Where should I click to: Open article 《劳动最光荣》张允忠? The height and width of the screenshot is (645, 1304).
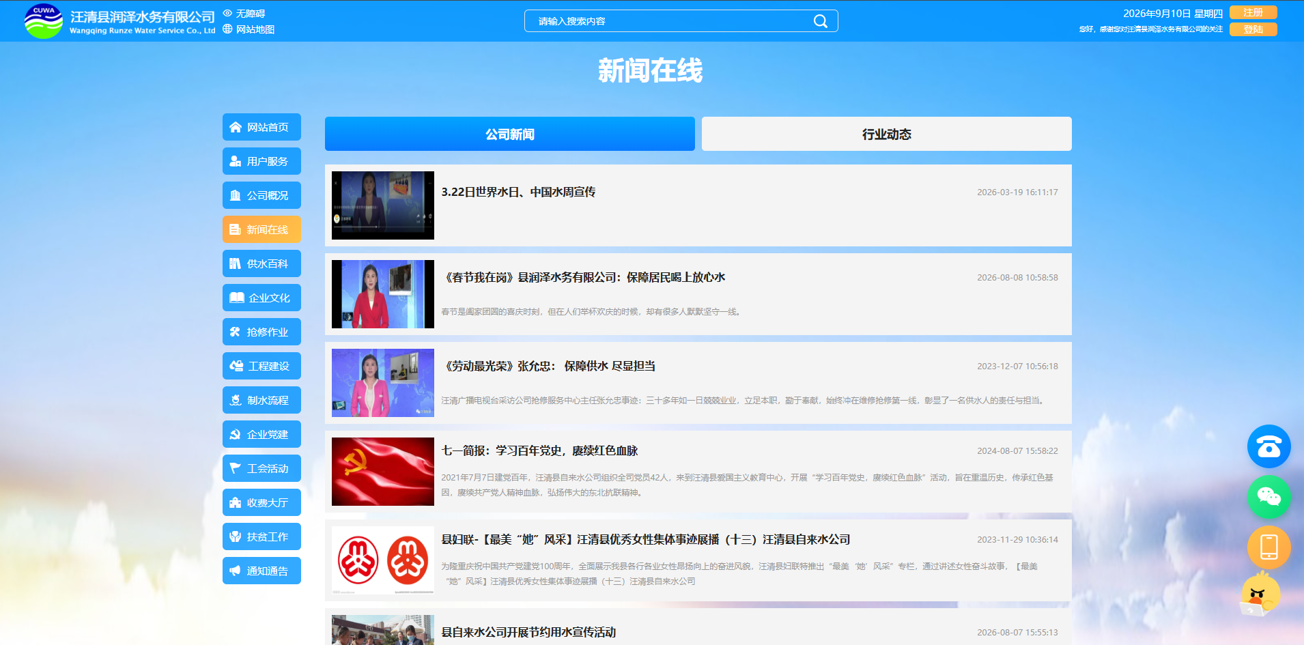548,366
